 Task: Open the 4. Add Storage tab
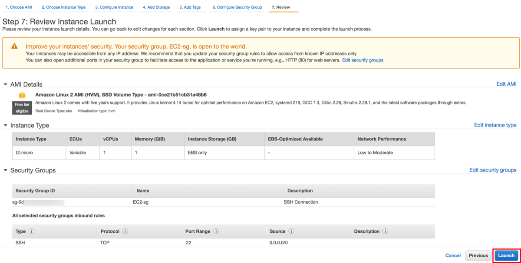[156, 7]
